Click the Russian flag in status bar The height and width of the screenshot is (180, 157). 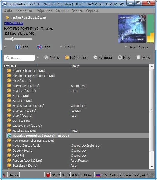coord(98,175)
